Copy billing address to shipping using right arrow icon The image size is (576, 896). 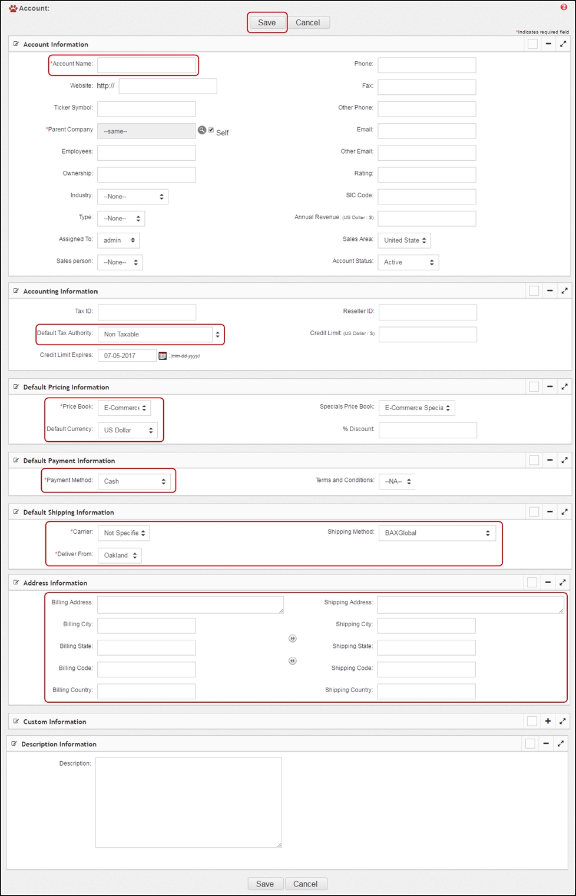click(x=293, y=639)
